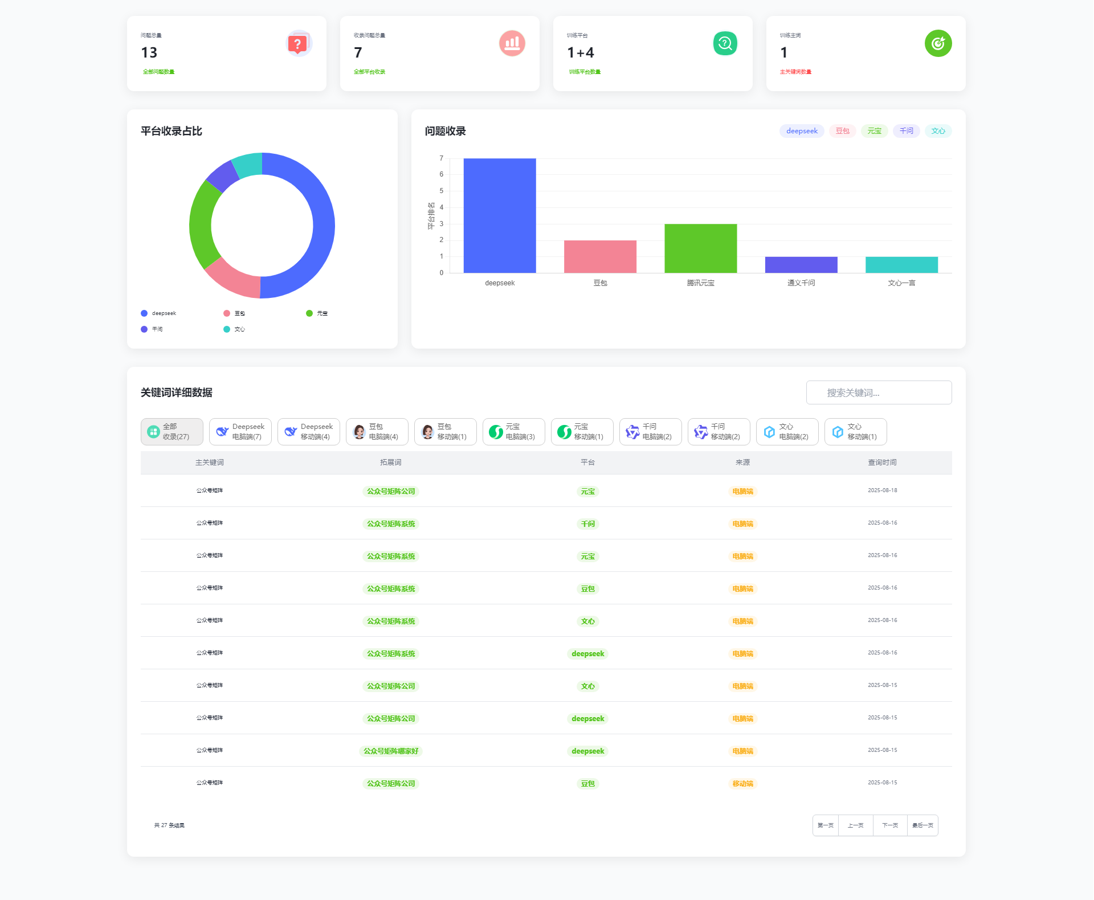
Task: Click the 2025-08-18 query date cell
Action: pyautogui.click(x=883, y=490)
